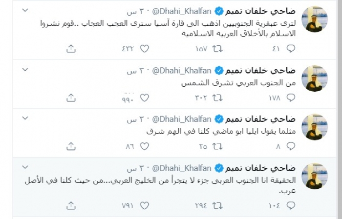Share the first tweet about قارة آسيا

click(71, 48)
